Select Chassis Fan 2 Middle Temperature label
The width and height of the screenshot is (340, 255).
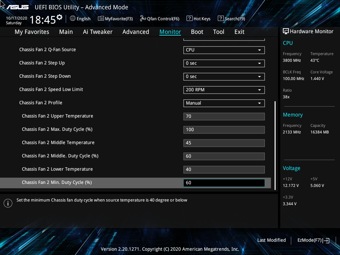click(58, 142)
